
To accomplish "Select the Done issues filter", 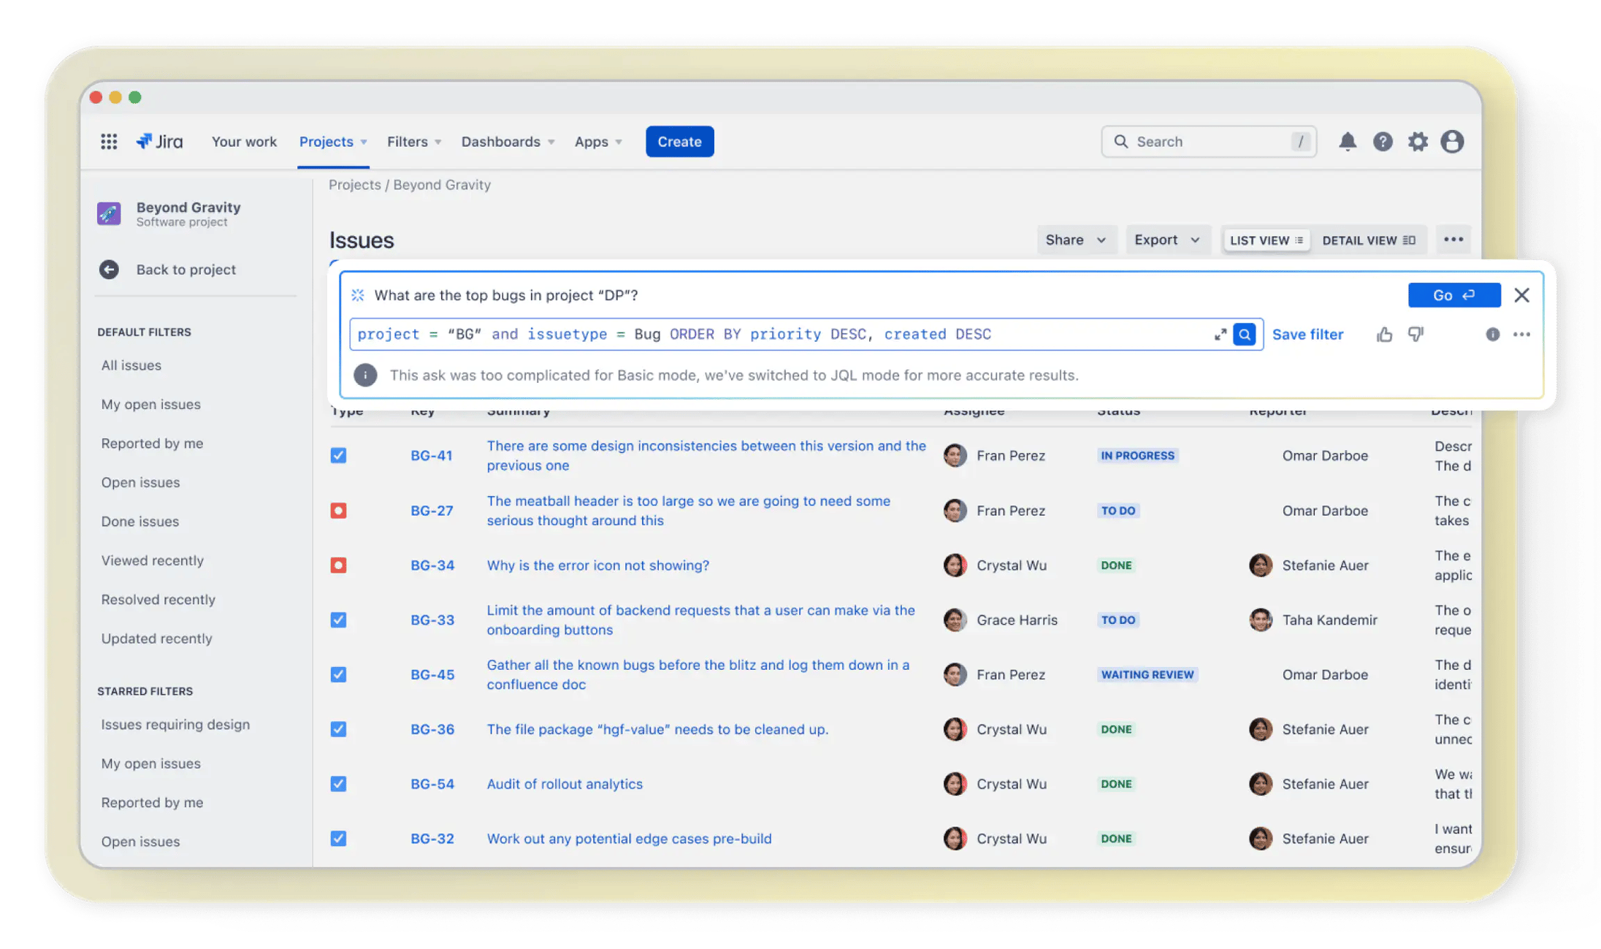I will pos(140,522).
